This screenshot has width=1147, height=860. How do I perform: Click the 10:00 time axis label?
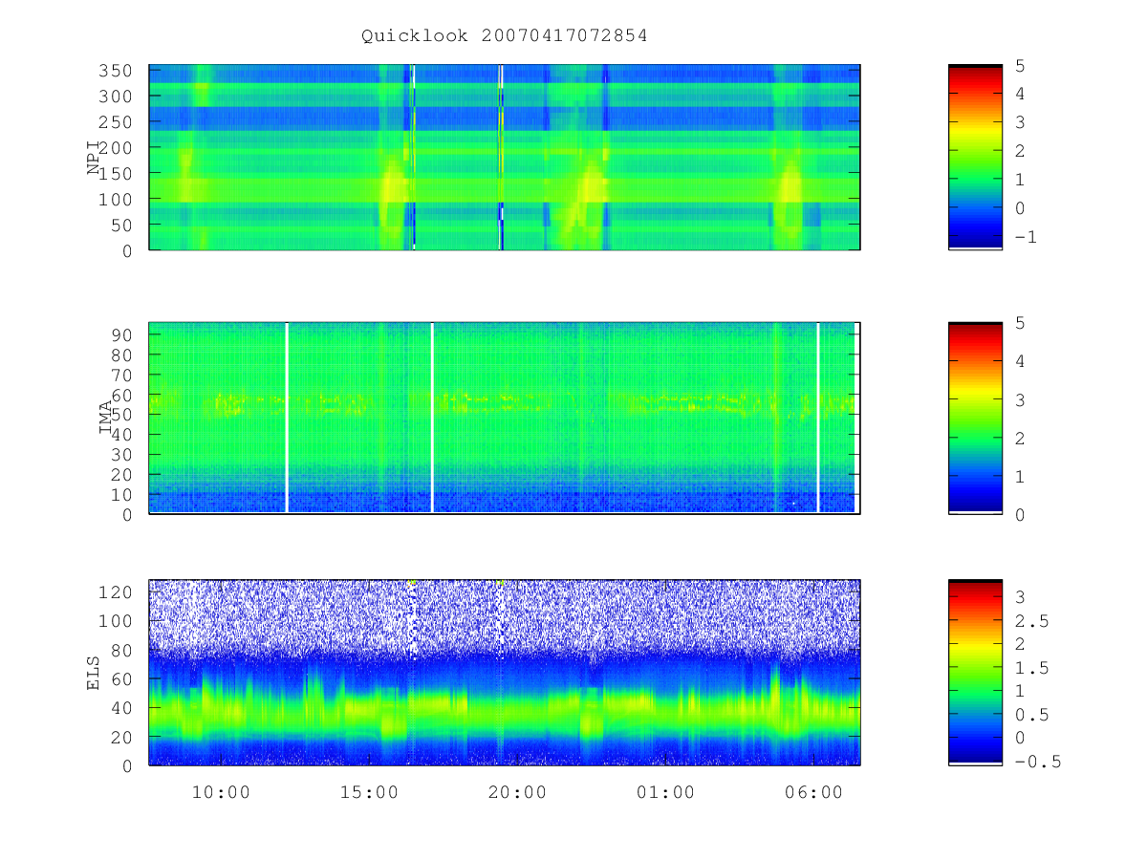click(221, 792)
